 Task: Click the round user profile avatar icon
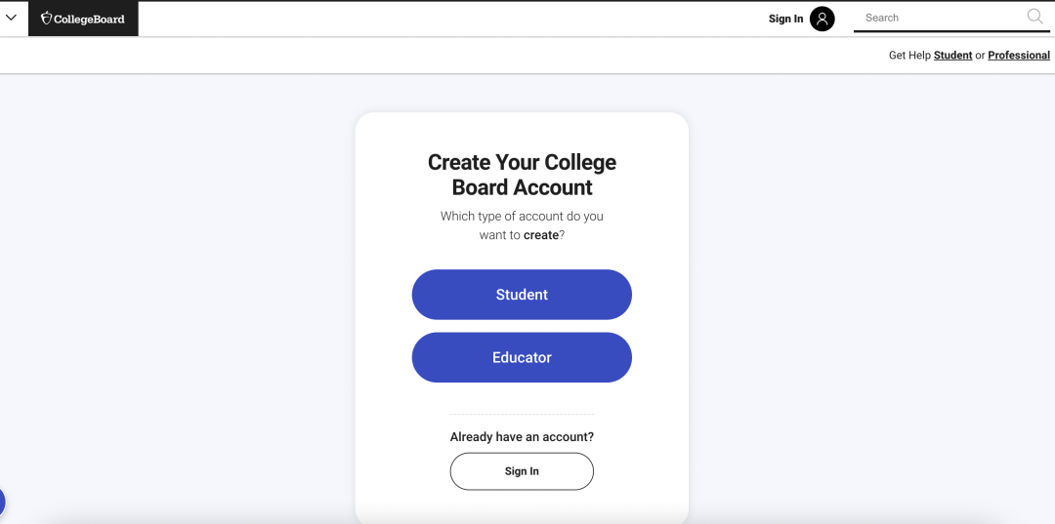823,19
